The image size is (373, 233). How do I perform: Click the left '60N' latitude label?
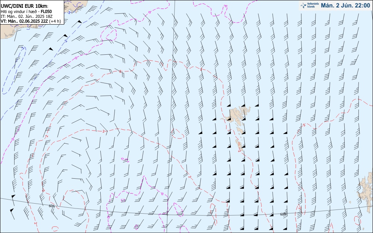(51, 206)
